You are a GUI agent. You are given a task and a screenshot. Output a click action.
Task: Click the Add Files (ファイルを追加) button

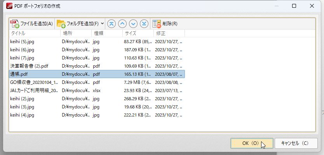click(x=32, y=24)
